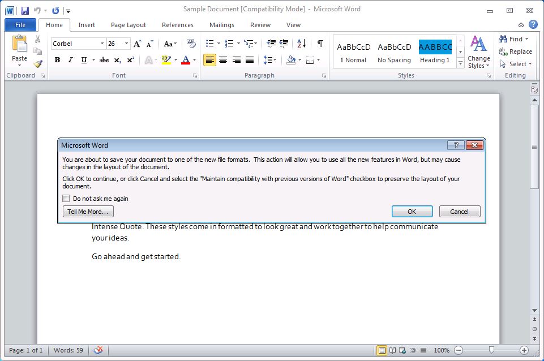The height and width of the screenshot is (361, 544).
Task: Apply Subscript formatting
Action: 118,61
